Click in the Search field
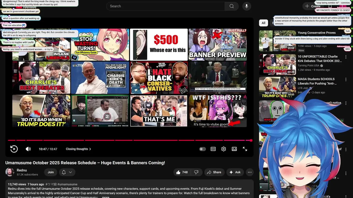The image size is (353, 198). 165,6
